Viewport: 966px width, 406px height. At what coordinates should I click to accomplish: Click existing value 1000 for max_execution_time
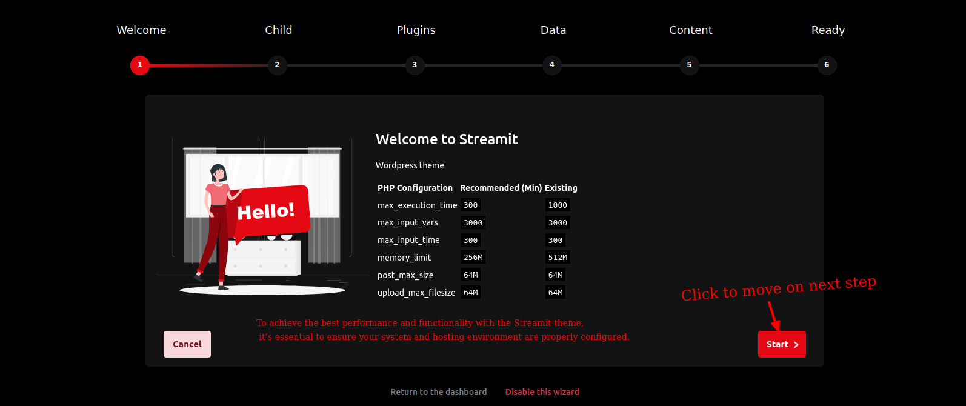[558, 205]
